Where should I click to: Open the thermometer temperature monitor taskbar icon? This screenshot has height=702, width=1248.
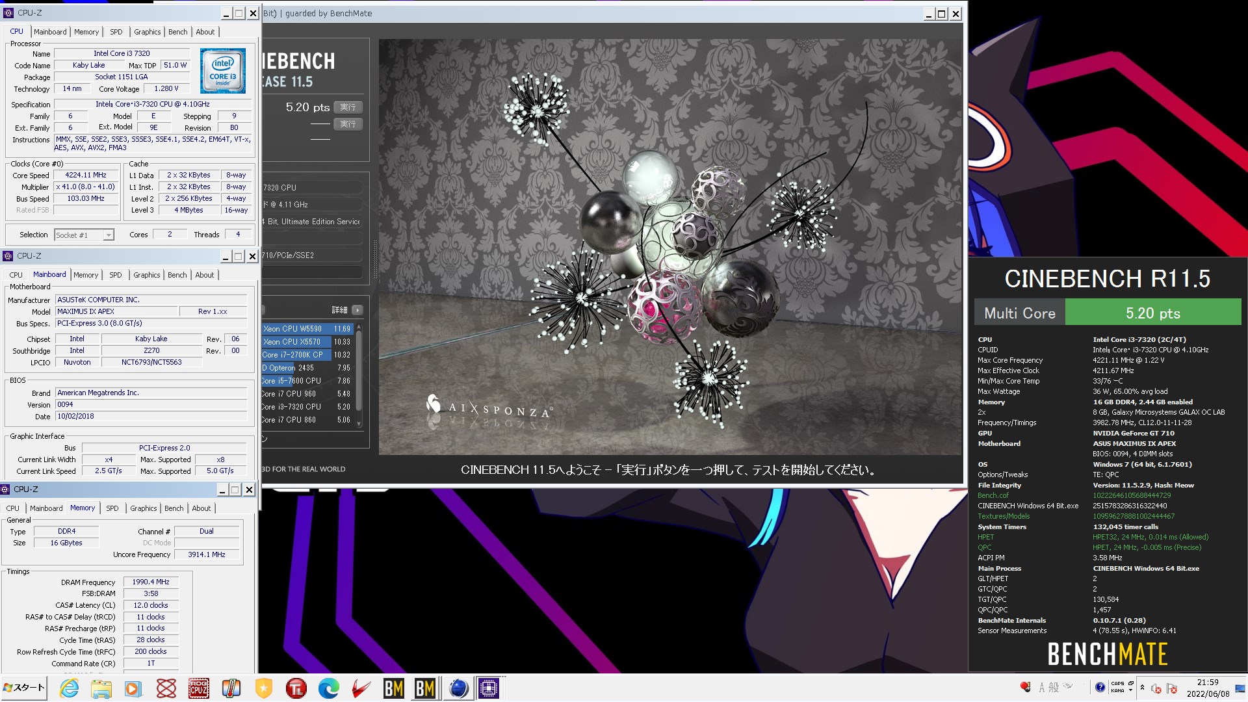[231, 688]
